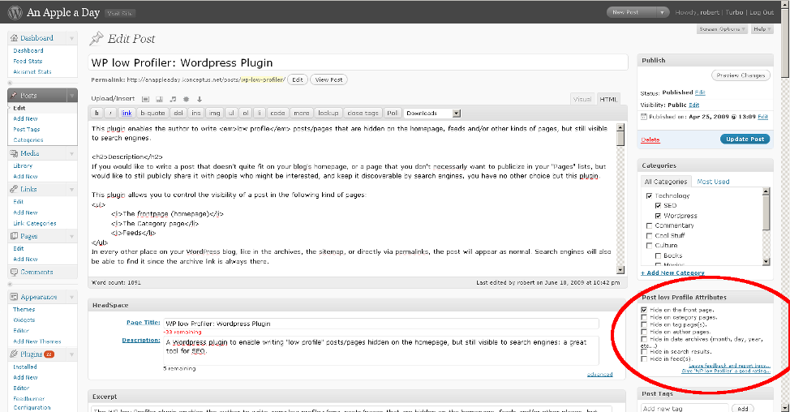This screenshot has width=790, height=412.
Task: Click the Add Media star icon
Action: click(186, 99)
